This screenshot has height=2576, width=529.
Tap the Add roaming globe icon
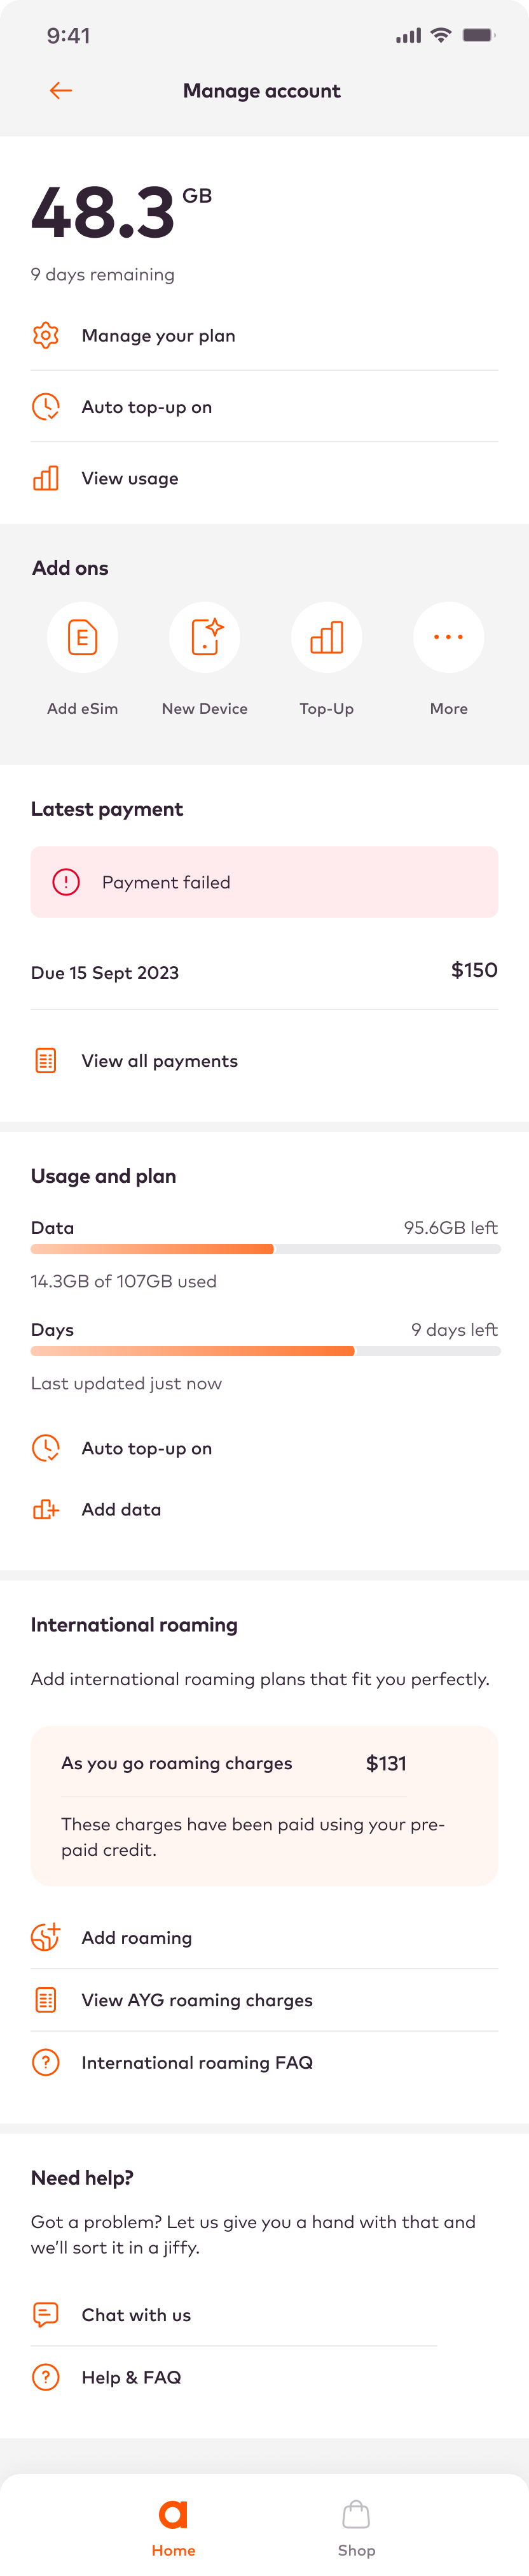coord(46,1937)
